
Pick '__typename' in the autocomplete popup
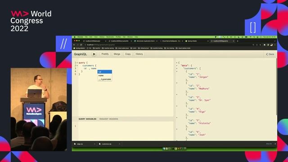[x=105, y=79]
